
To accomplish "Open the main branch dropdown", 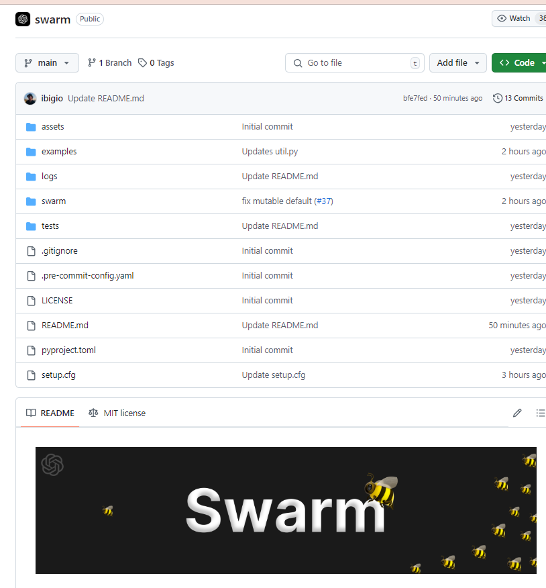I will tap(47, 62).
